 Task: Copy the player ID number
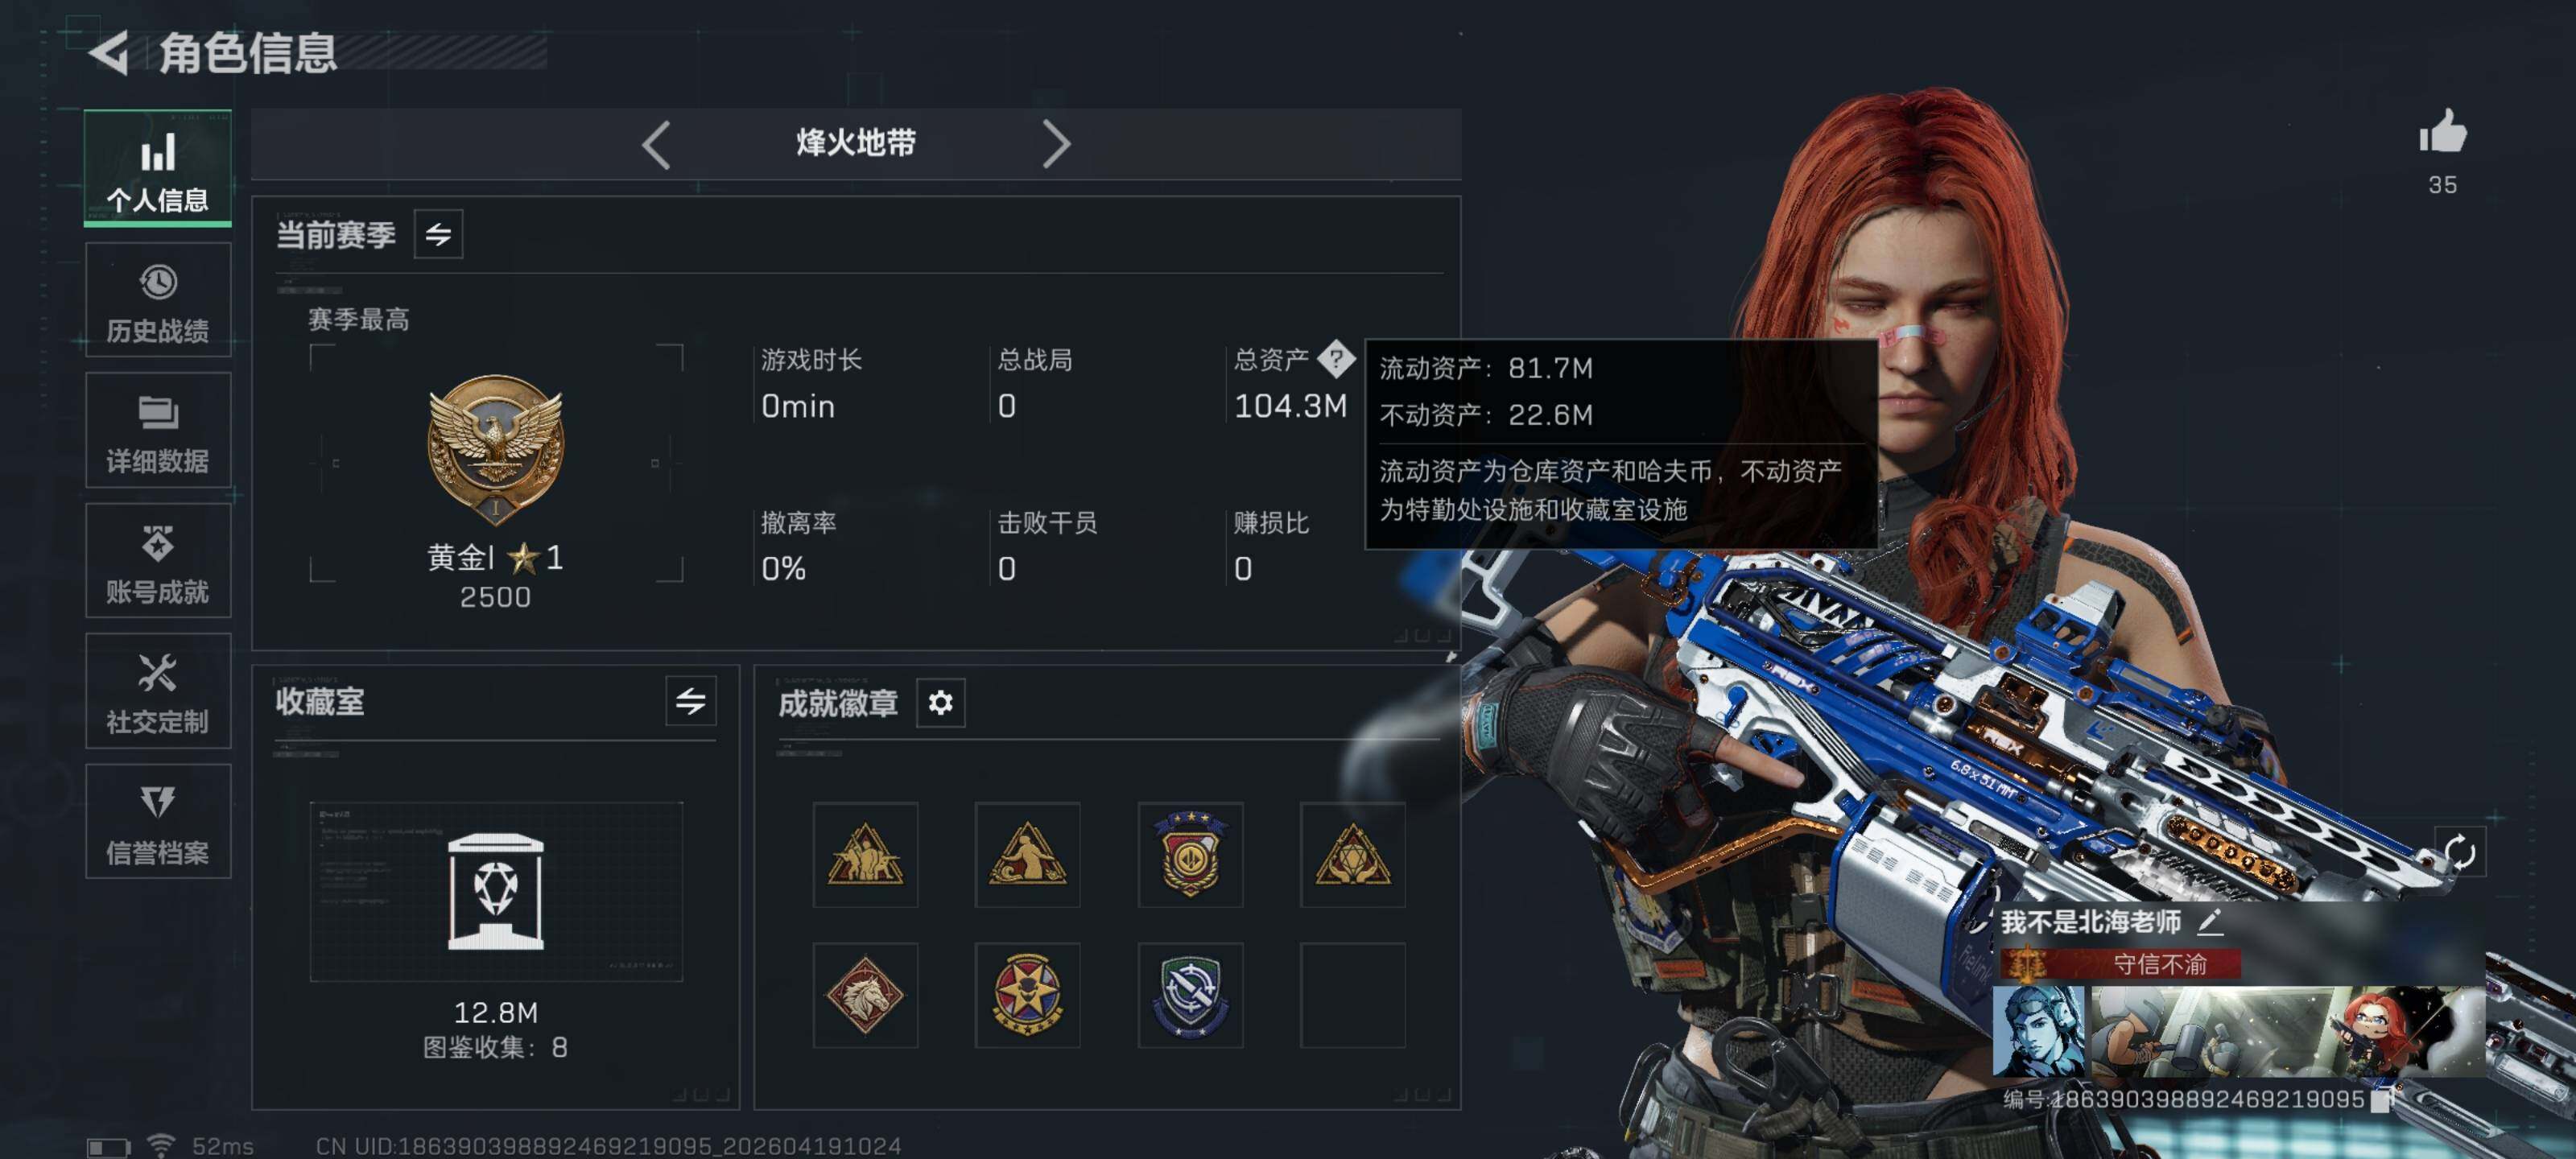pos(2382,1100)
